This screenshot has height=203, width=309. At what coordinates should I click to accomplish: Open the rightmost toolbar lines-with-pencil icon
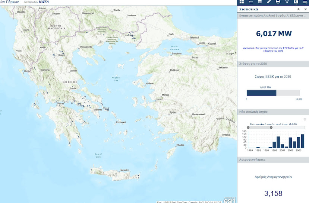coord(305,2)
